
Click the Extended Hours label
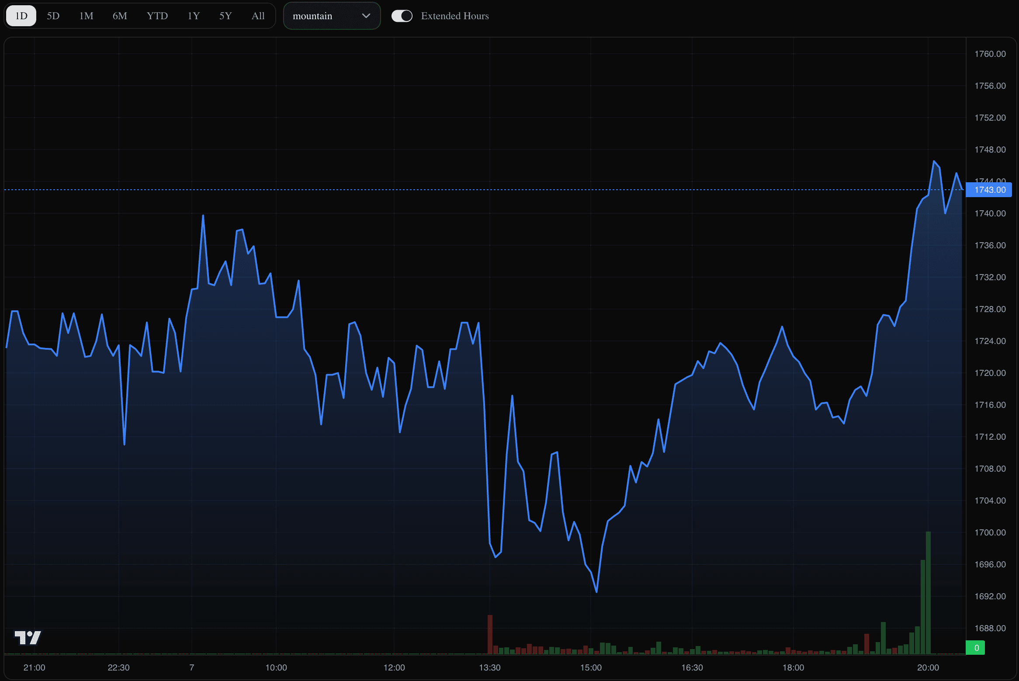[x=455, y=16]
